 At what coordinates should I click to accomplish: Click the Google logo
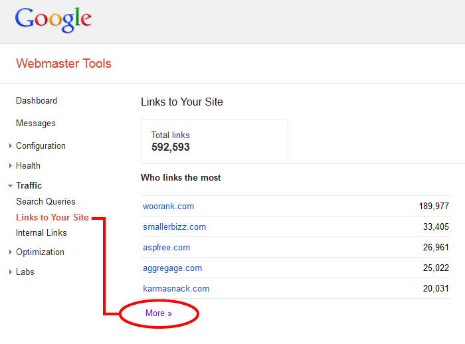pyautogui.click(x=53, y=19)
